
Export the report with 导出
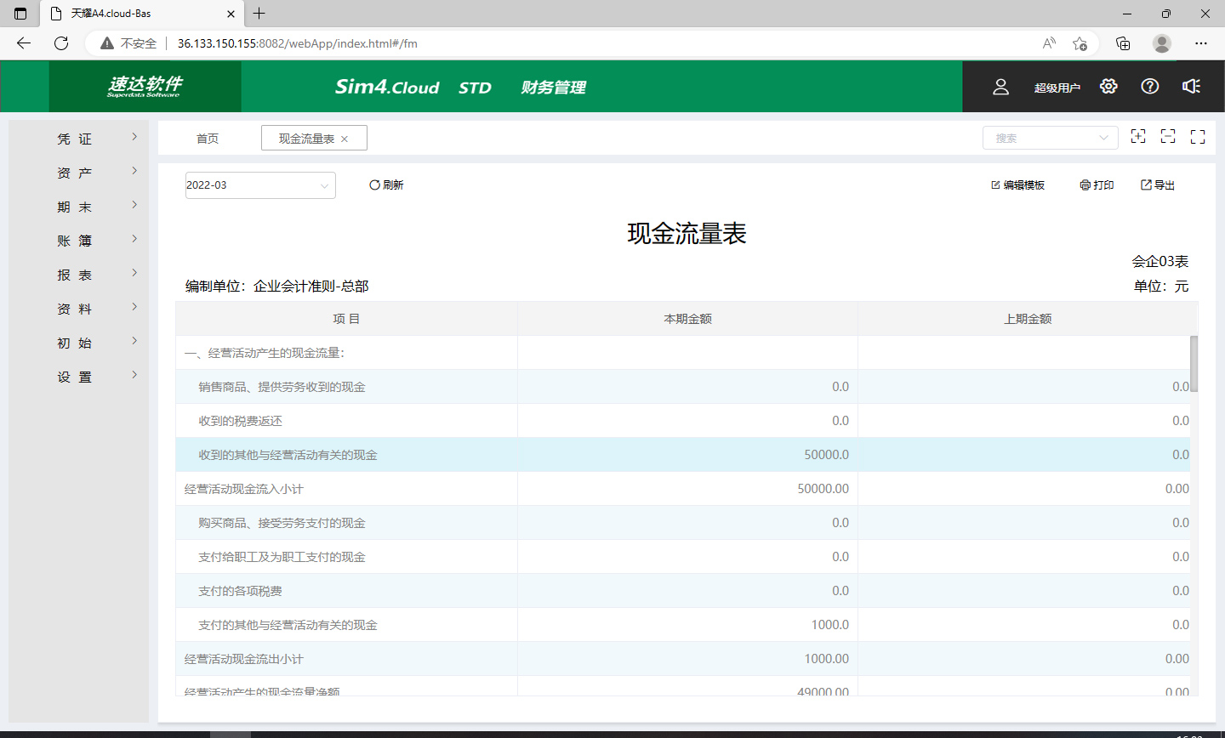coord(1158,185)
